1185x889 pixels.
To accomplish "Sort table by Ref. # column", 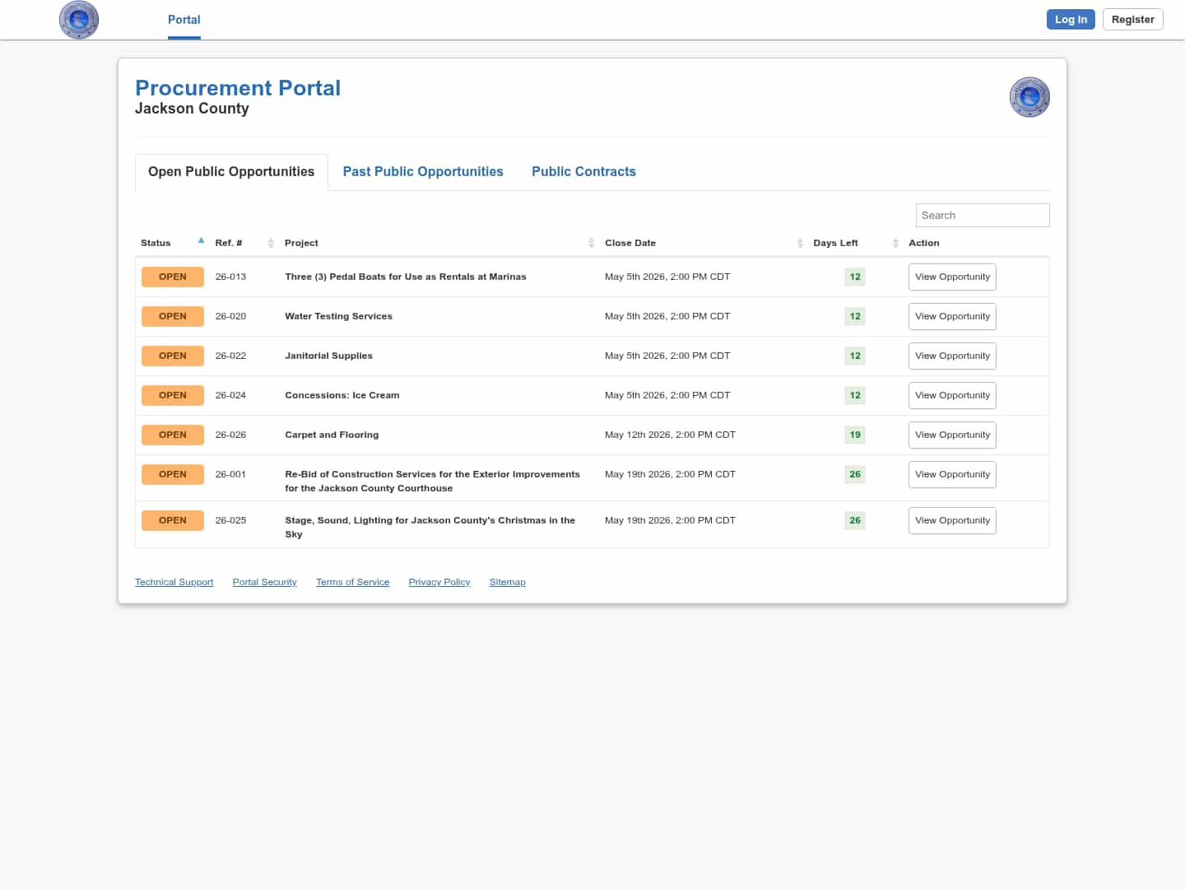I will 271,243.
